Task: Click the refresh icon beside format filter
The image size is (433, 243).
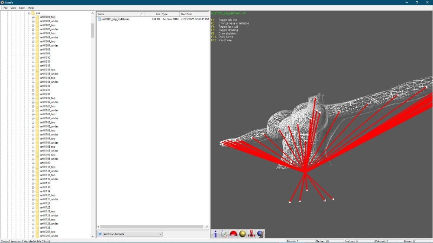Action: point(100,234)
